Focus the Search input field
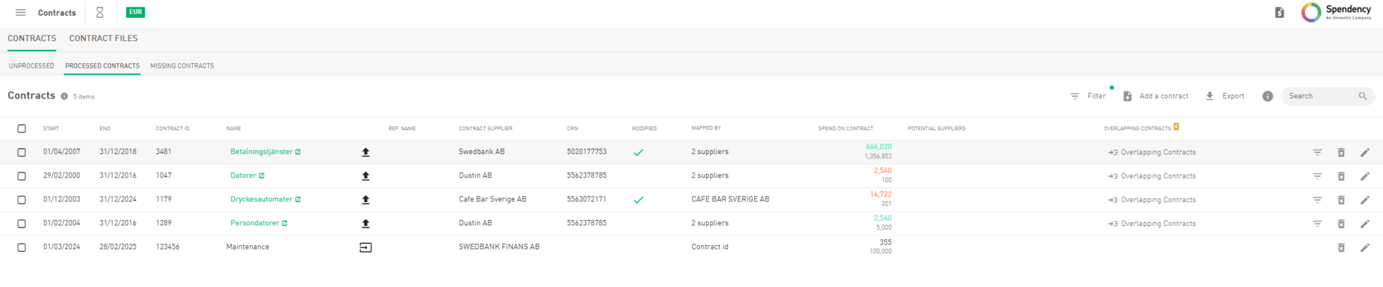1383x287 pixels. pyautogui.click(x=1321, y=96)
